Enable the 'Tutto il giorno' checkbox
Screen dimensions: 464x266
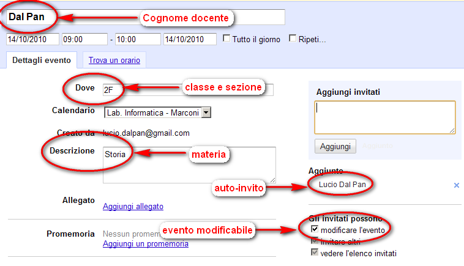(228, 39)
